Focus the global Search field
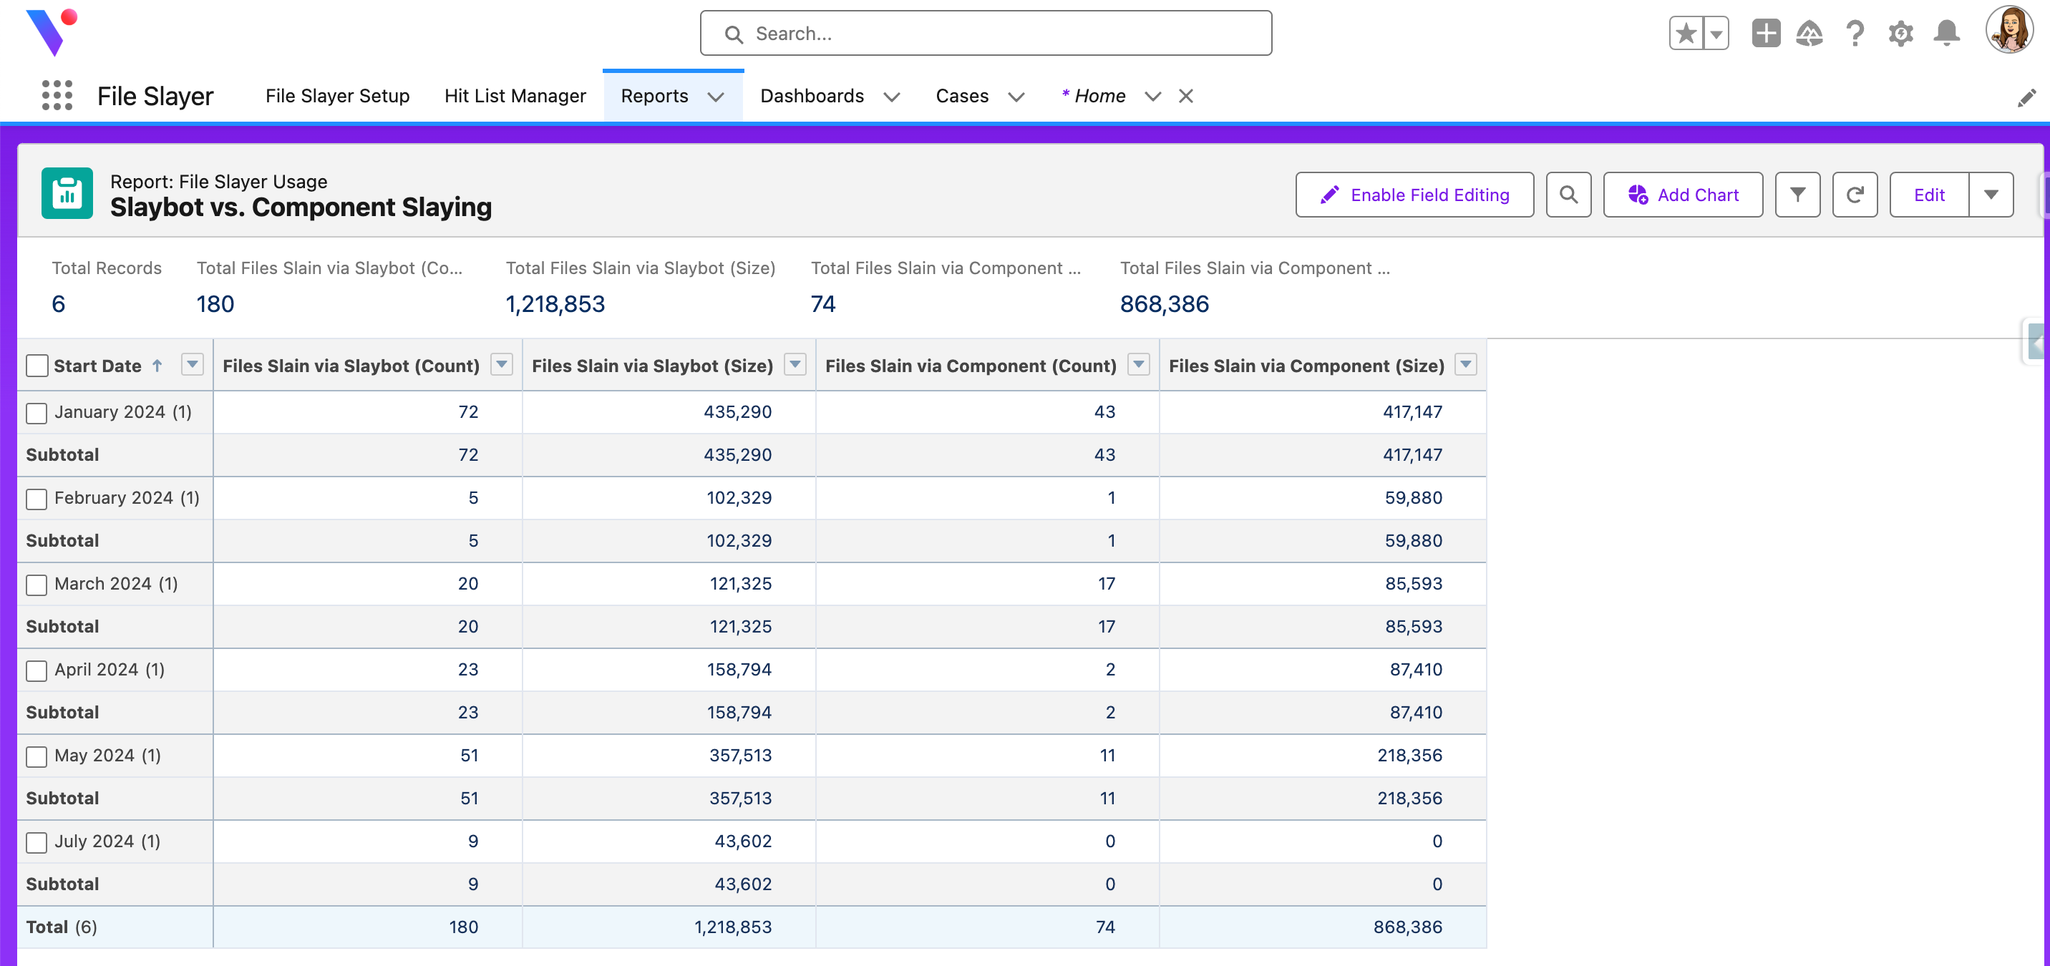The width and height of the screenshot is (2050, 966). [985, 34]
